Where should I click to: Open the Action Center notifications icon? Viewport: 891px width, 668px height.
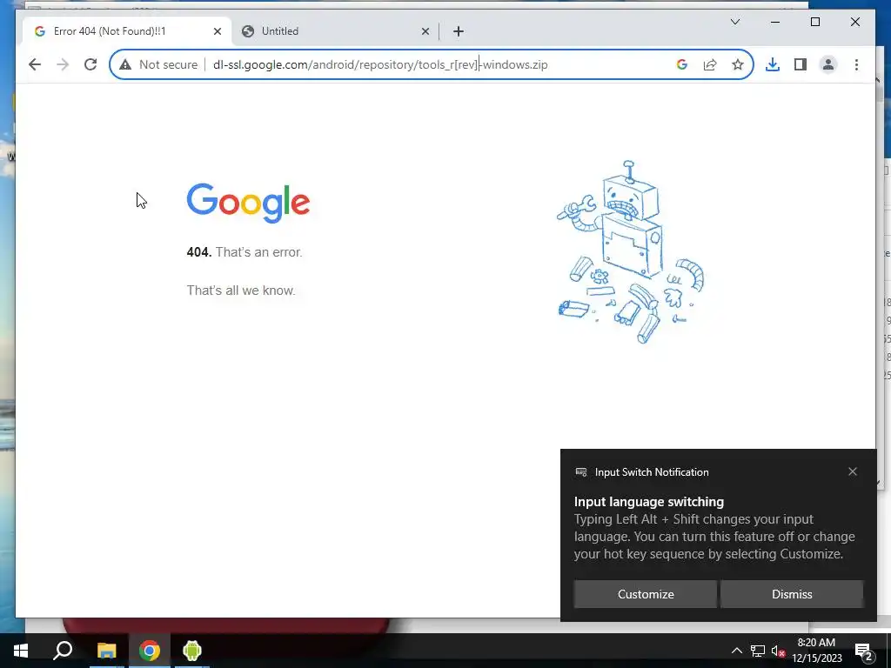(864, 651)
